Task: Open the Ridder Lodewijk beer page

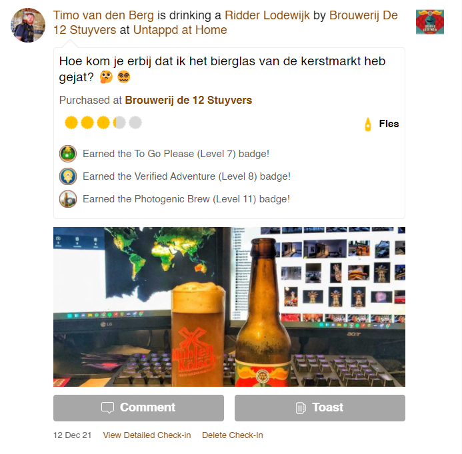Action: 267,15
